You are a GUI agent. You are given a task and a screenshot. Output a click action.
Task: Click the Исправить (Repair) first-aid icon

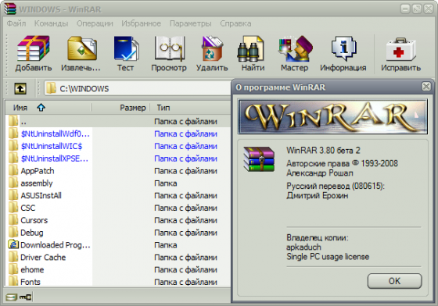(x=401, y=49)
